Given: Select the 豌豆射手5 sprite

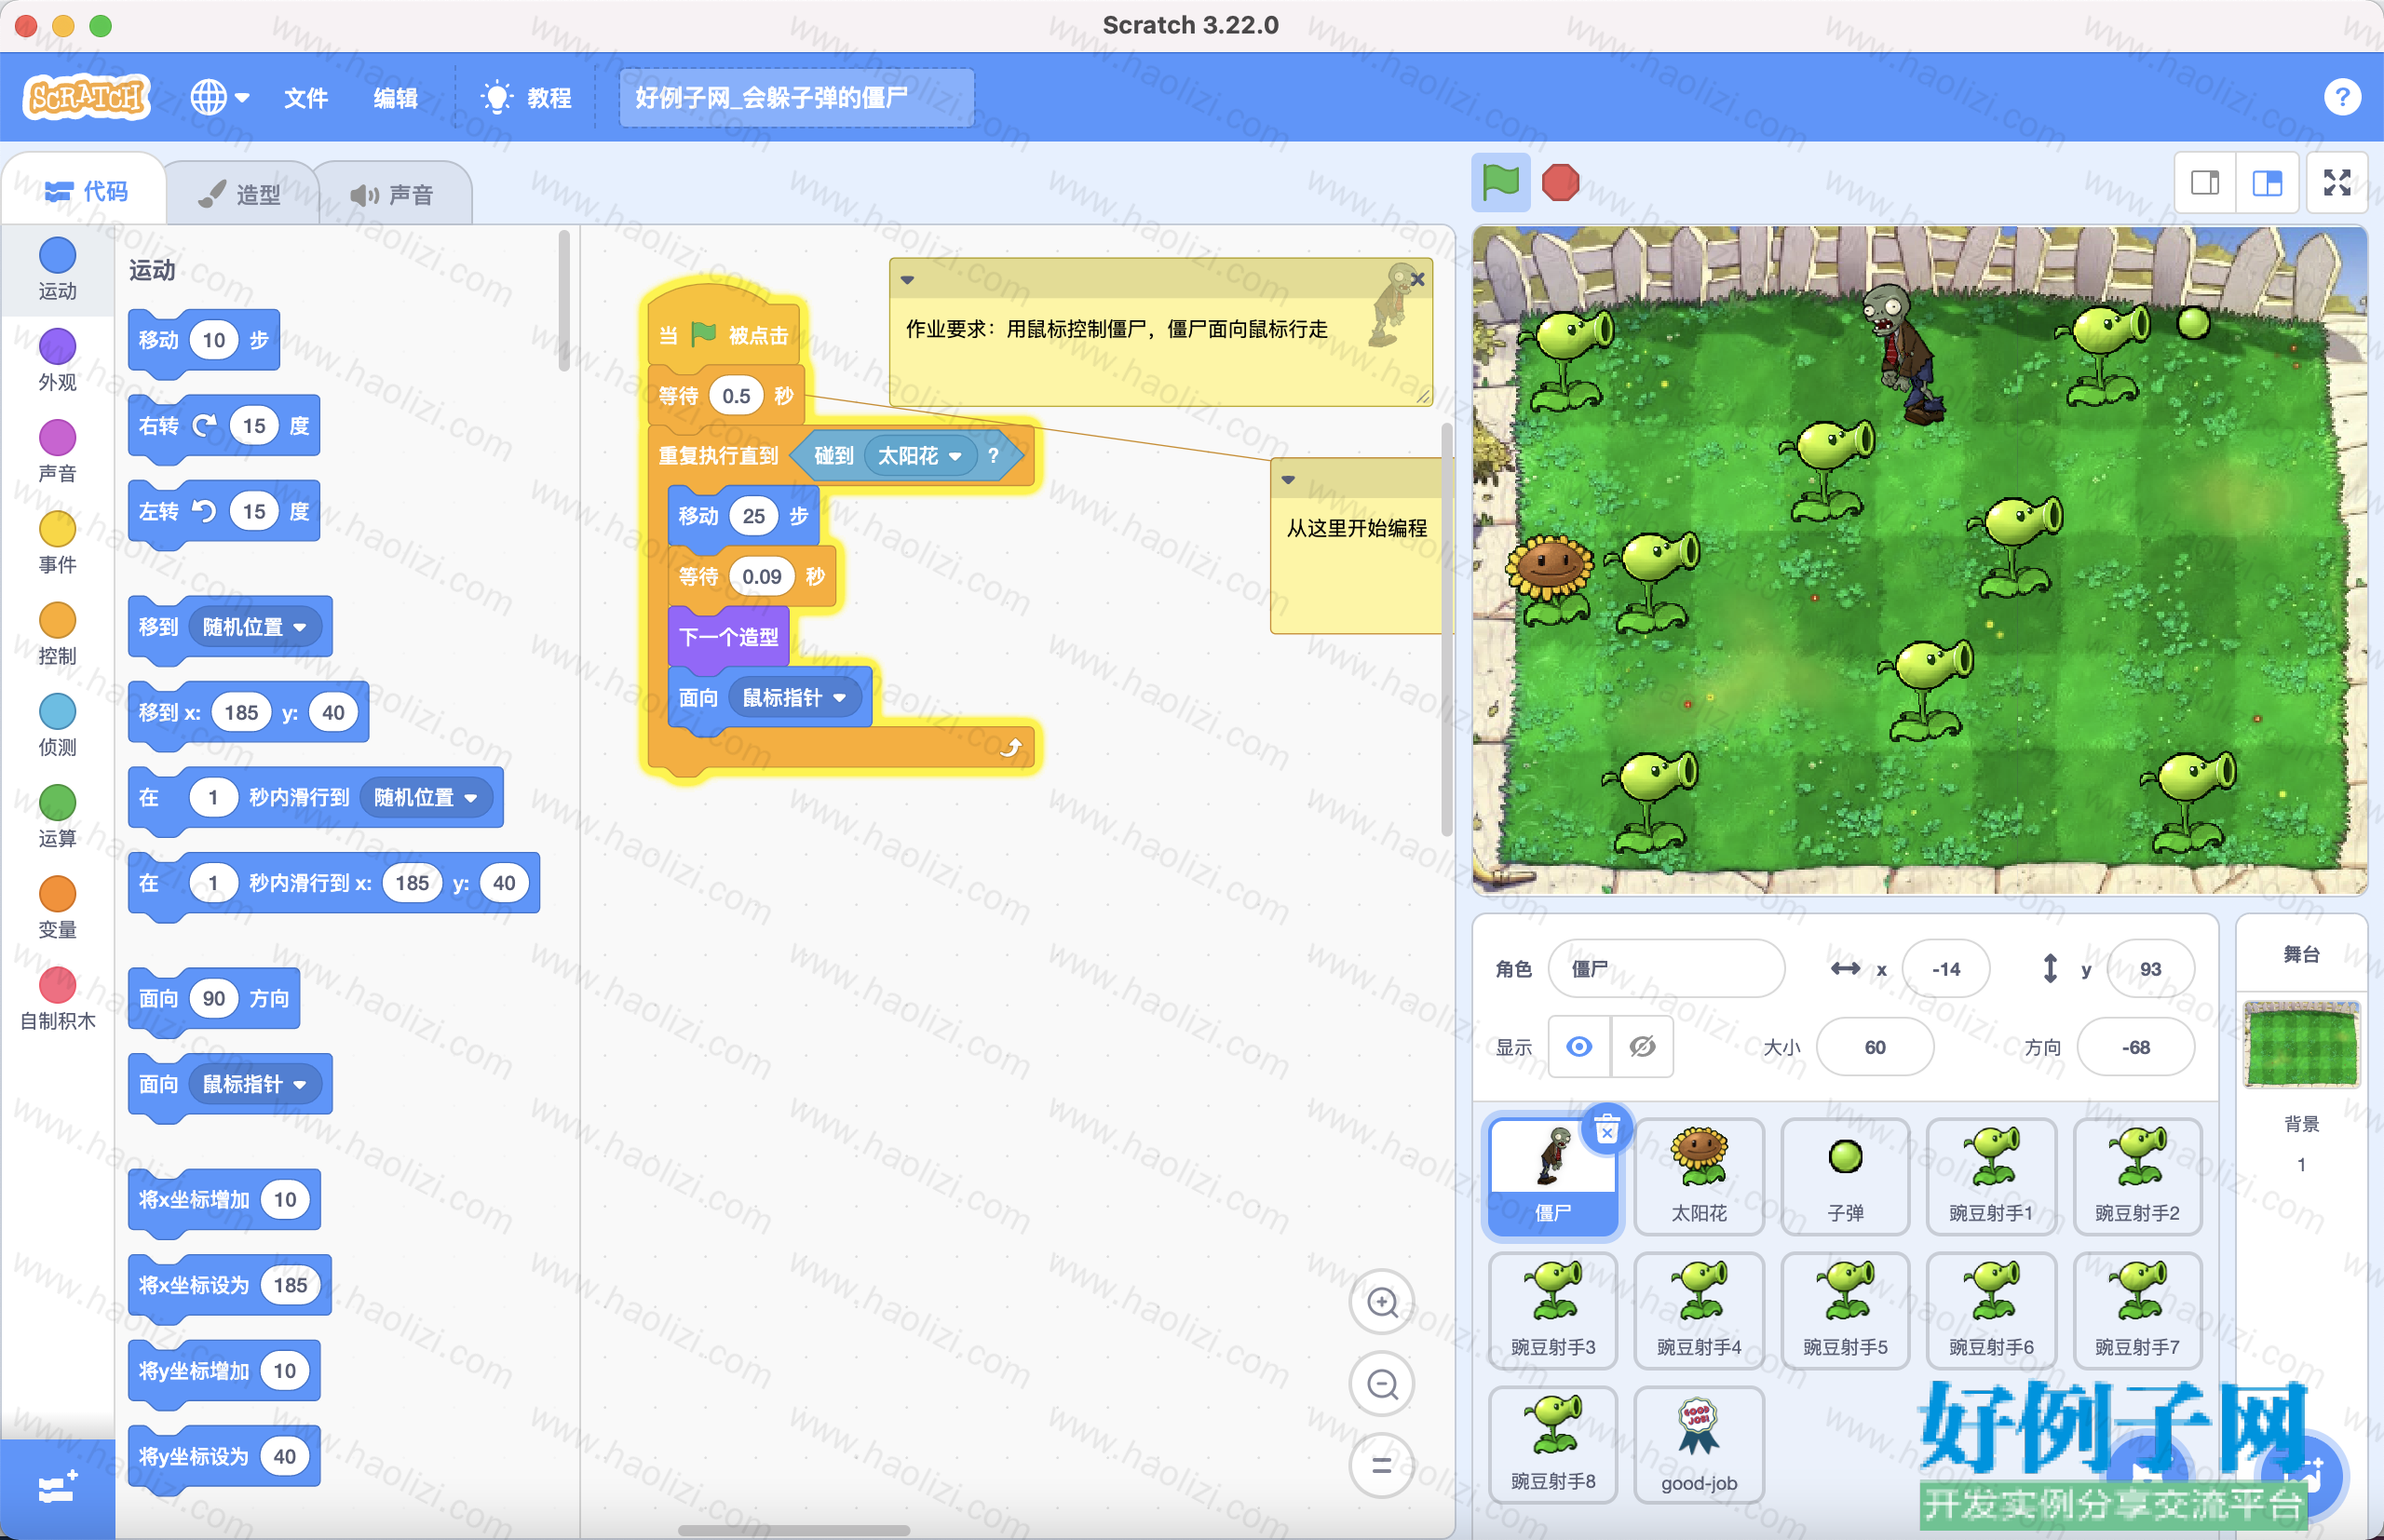Looking at the screenshot, I should [x=1845, y=1311].
